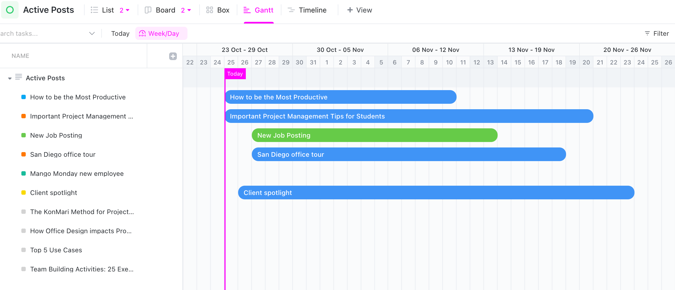The width and height of the screenshot is (675, 290).
Task: Click the Today button in toolbar
Action: 120,33
